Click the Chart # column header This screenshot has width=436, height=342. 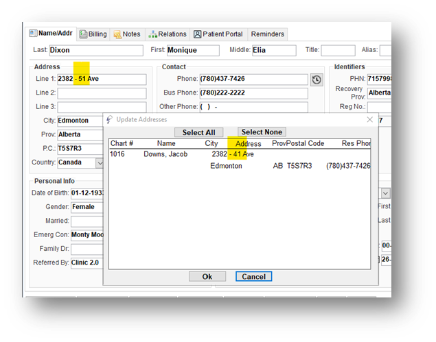[x=122, y=143]
